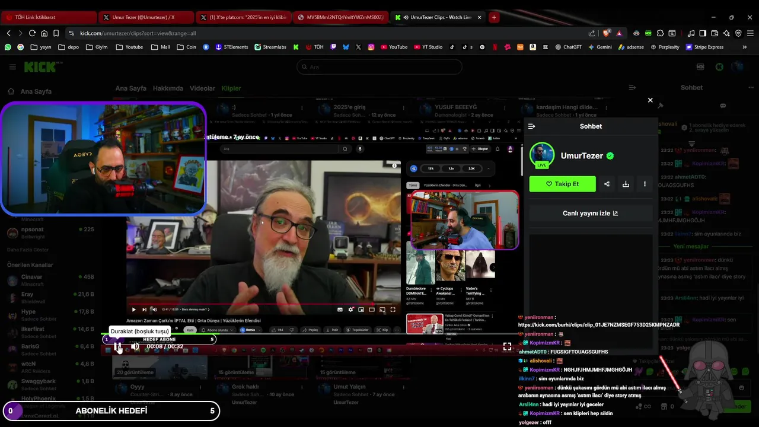Pause the clip with the Duraklat button
Image resolution: width=759 pixels, height=427 pixels.
(x=117, y=346)
